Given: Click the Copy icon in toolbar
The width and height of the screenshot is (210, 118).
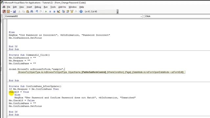Looking at the screenshot, I should (23, 11).
